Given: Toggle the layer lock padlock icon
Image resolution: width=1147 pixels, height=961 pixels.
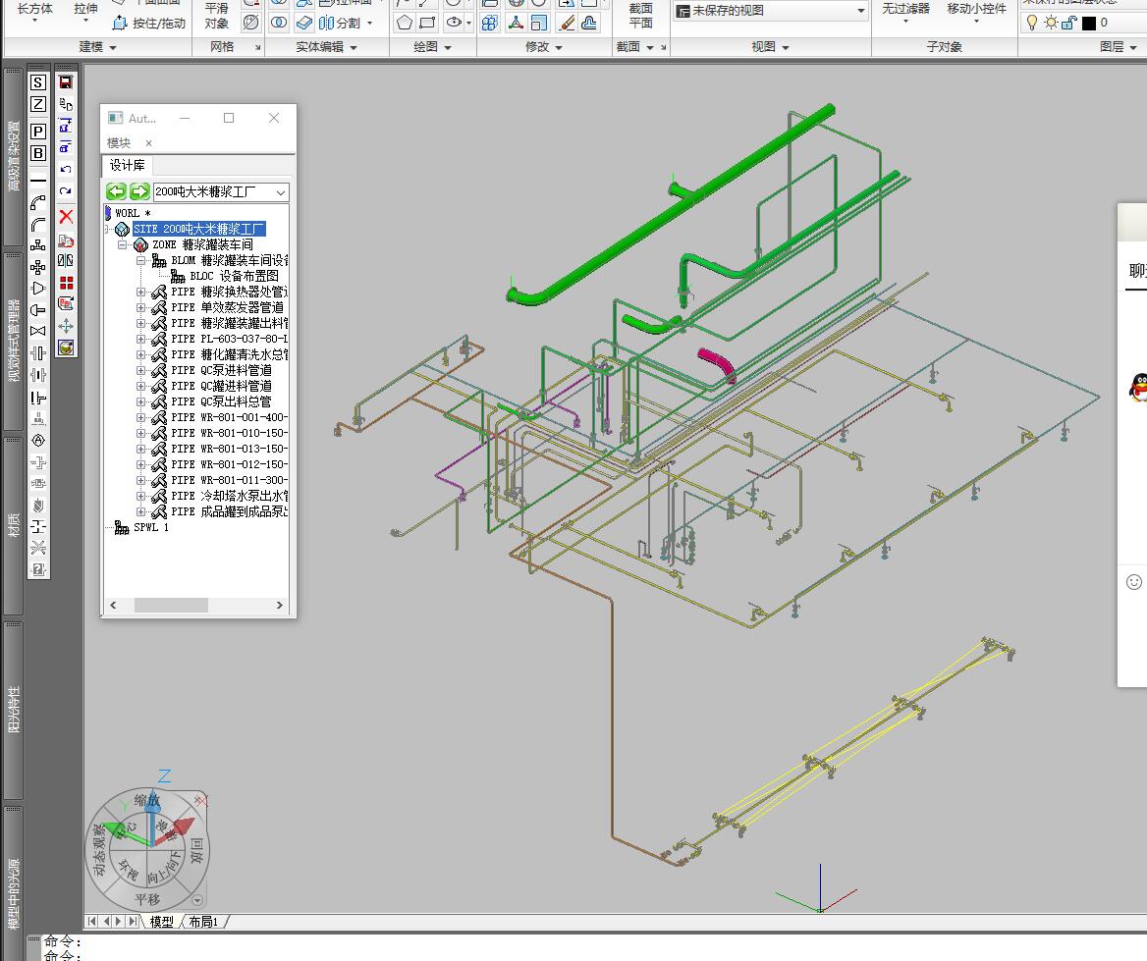Looking at the screenshot, I should click(x=1069, y=23).
